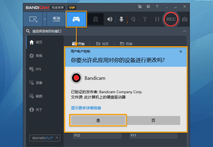
Task: Select HDMI device recording mode
Action: click(x=56, y=19)
